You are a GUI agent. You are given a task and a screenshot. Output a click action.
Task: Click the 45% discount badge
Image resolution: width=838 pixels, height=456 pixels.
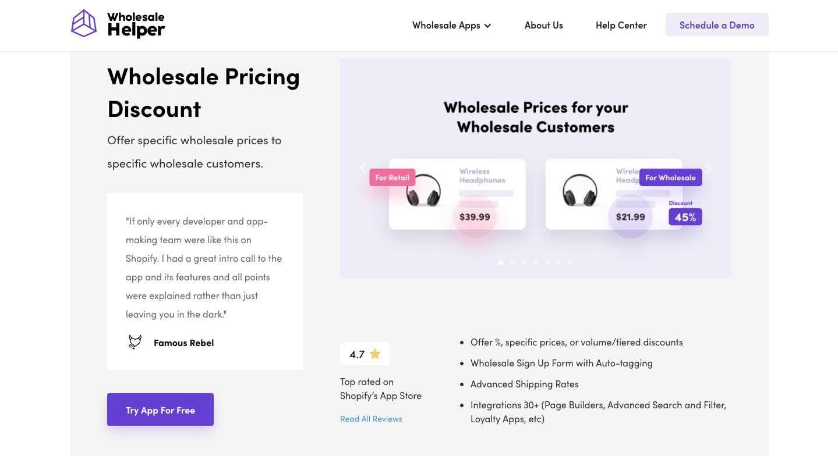click(685, 217)
